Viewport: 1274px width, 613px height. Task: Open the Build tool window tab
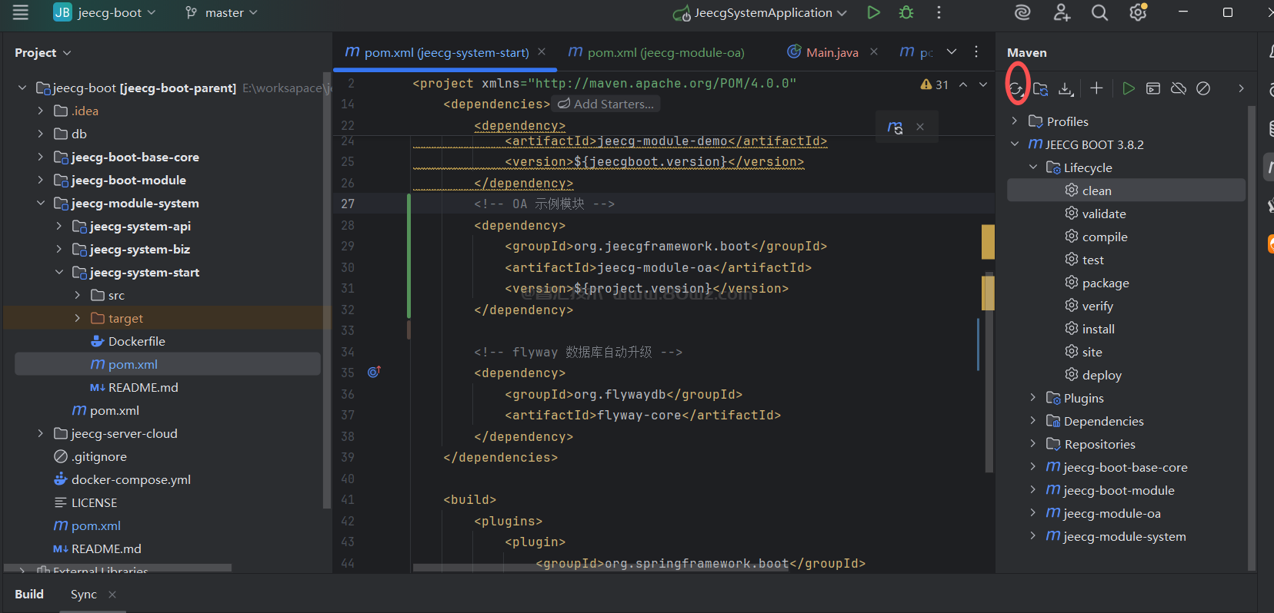pyautogui.click(x=29, y=595)
